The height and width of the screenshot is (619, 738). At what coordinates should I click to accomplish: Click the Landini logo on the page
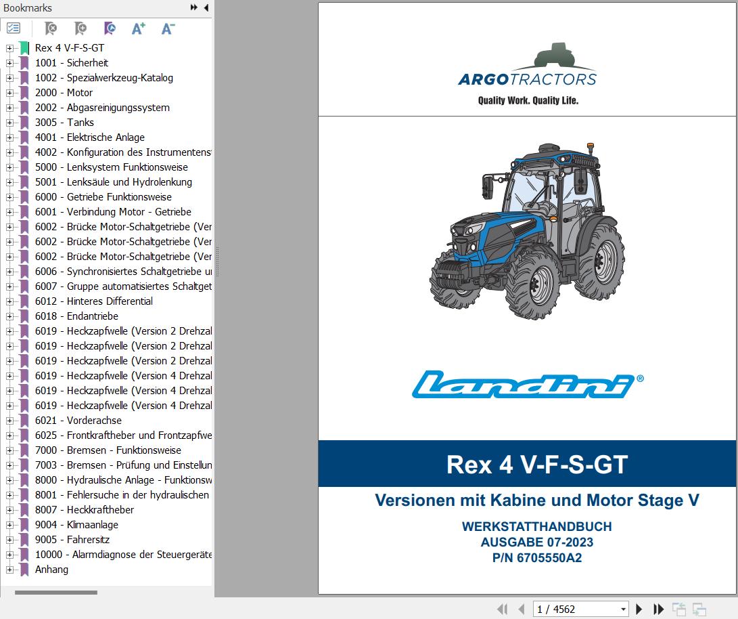point(527,385)
